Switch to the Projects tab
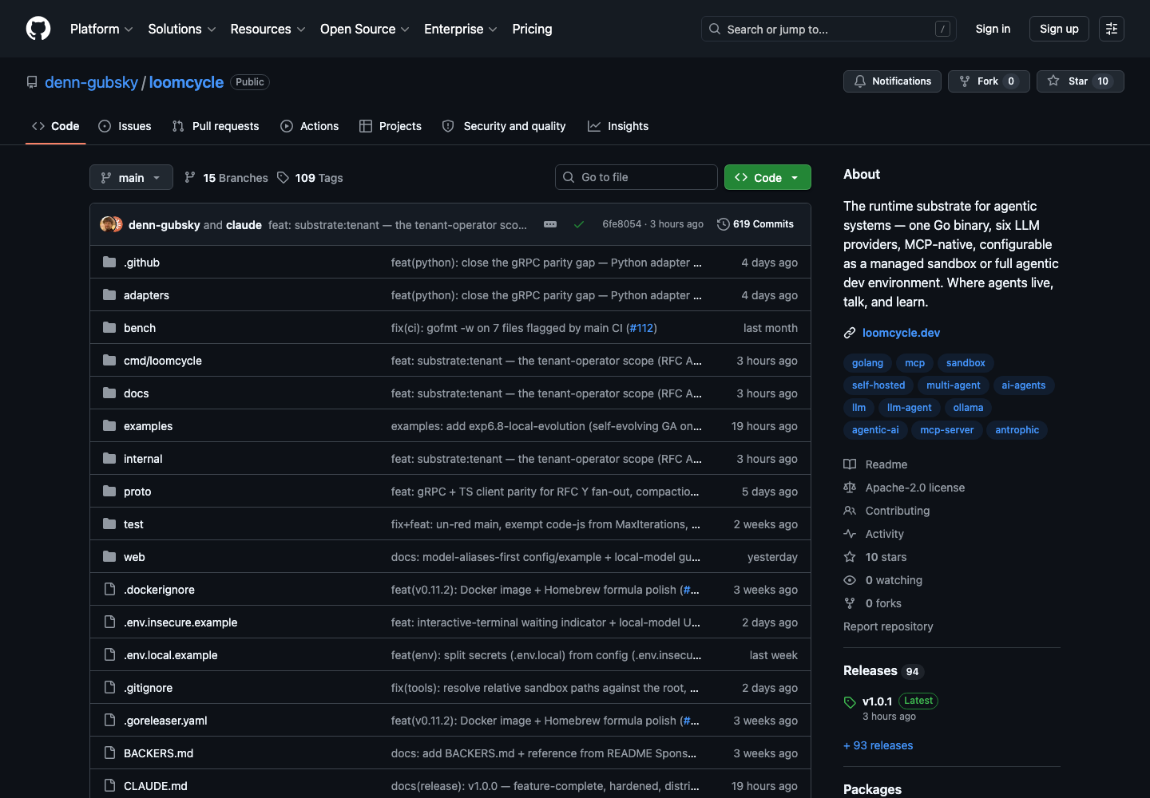 (x=391, y=126)
